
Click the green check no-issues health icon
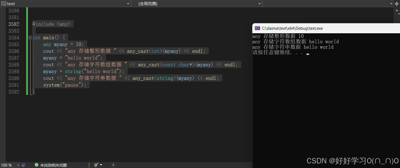point(36,165)
